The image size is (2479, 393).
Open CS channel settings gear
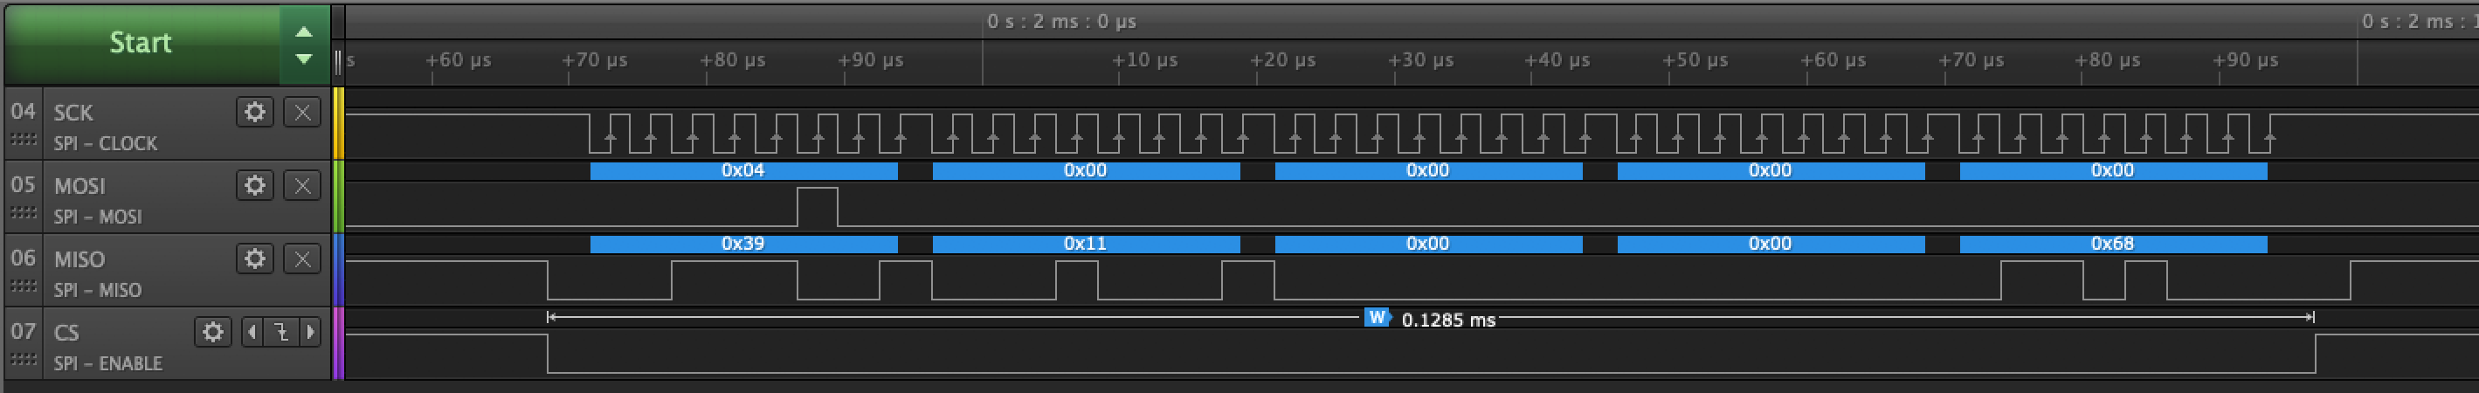[212, 331]
